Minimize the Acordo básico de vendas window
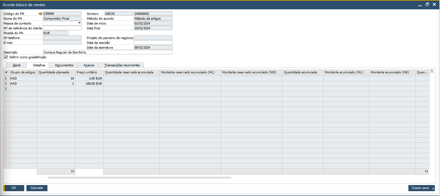Screen dimensions: 440x196 coord(420,5)
